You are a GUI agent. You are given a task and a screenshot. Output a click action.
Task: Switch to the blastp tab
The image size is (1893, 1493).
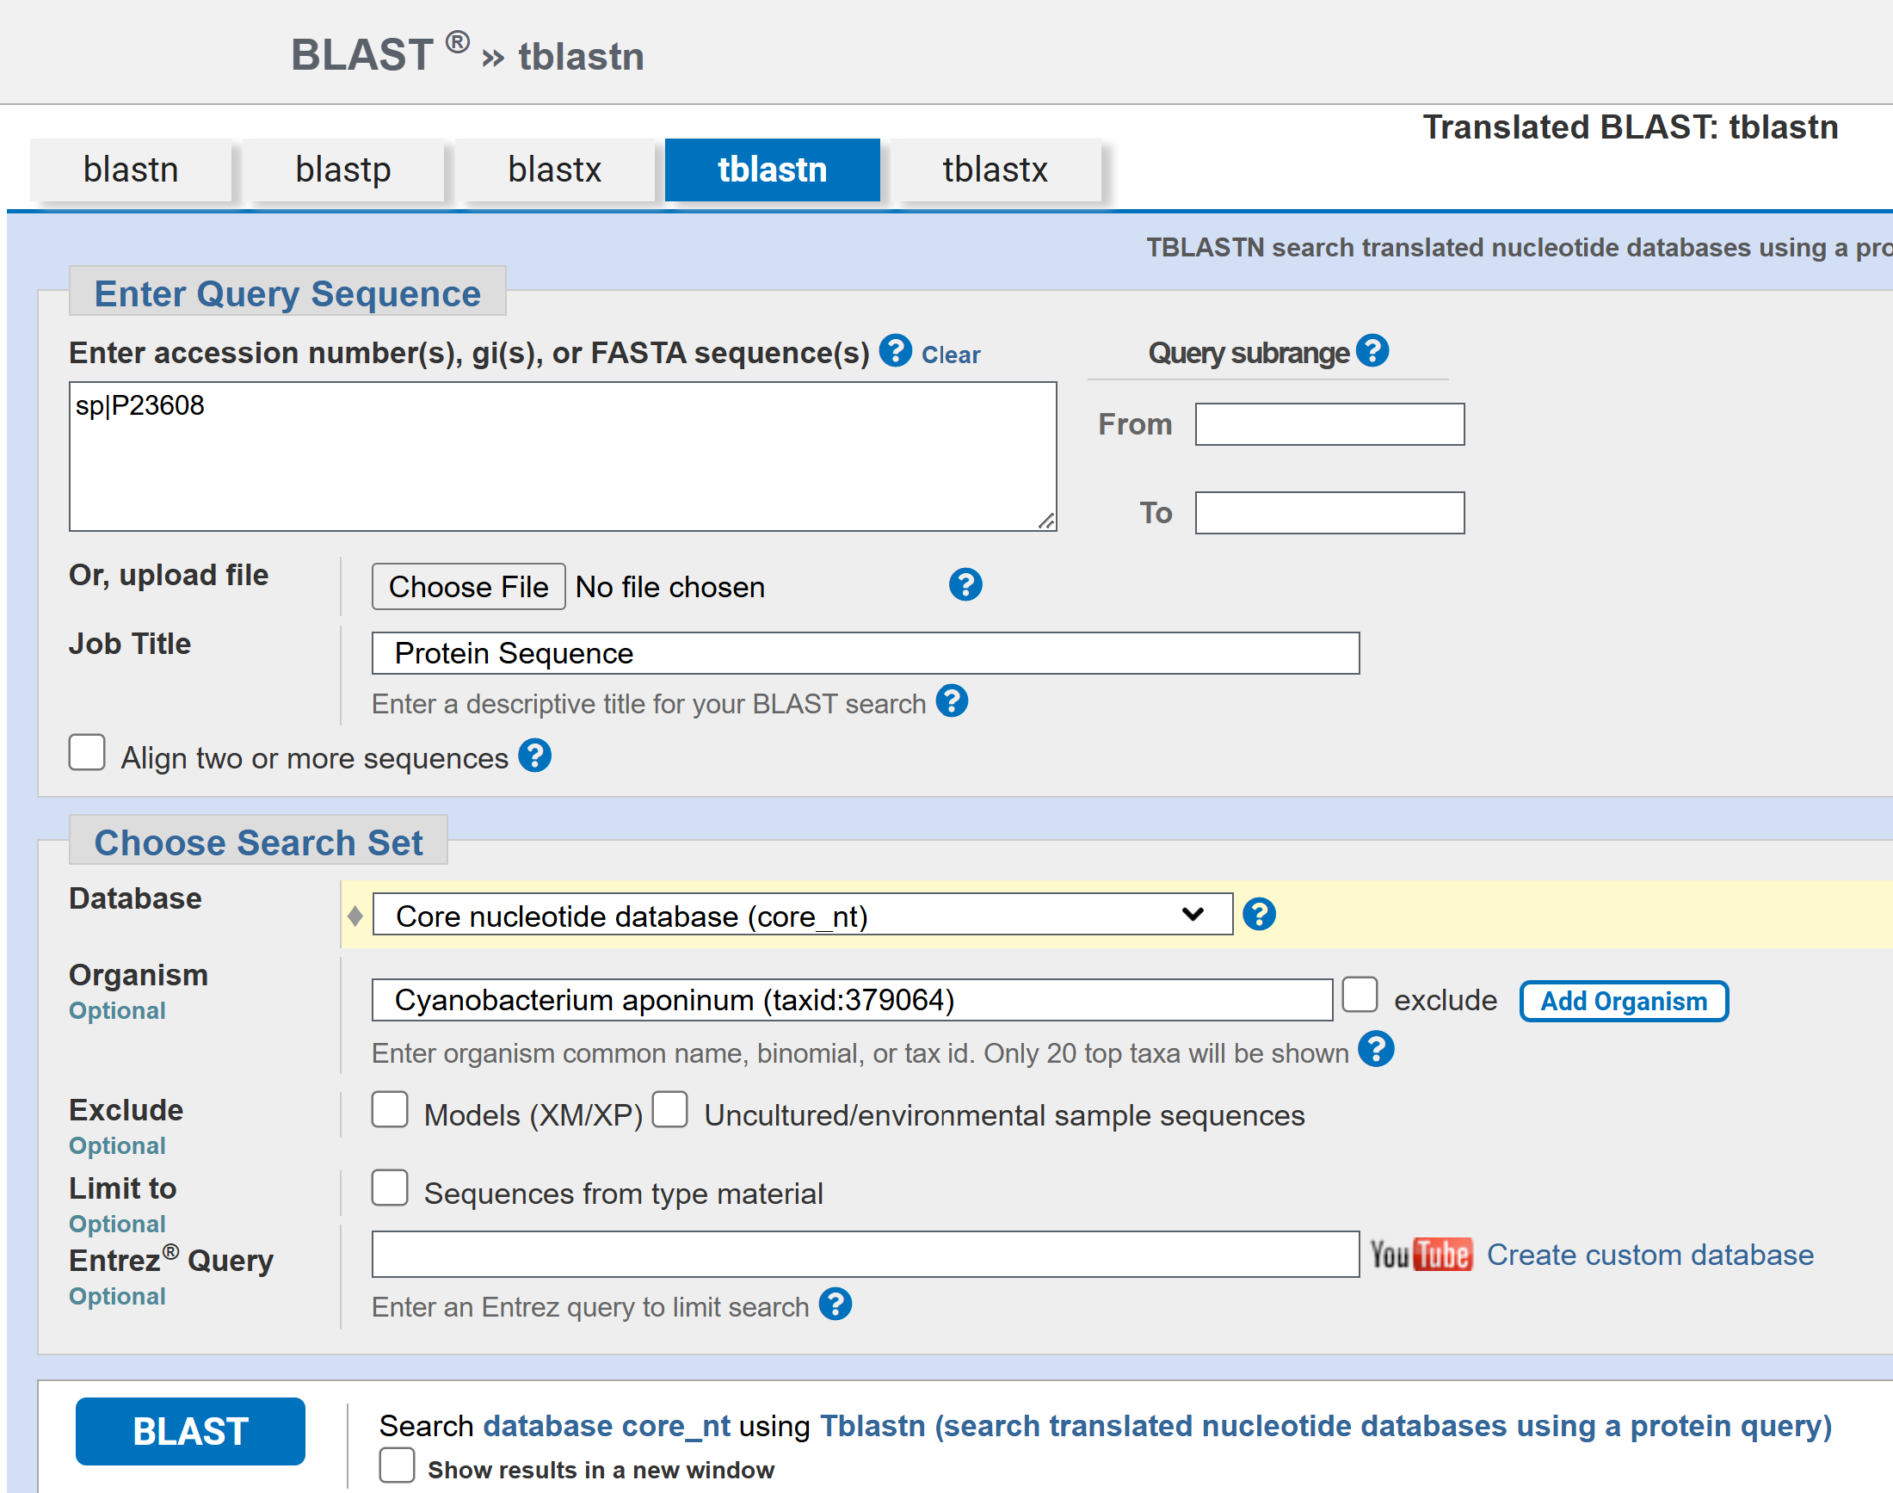coord(343,170)
